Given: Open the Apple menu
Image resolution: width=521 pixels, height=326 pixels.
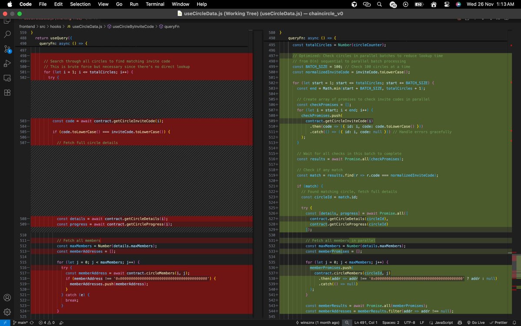Looking at the screenshot, I should pyautogui.click(x=10, y=4).
